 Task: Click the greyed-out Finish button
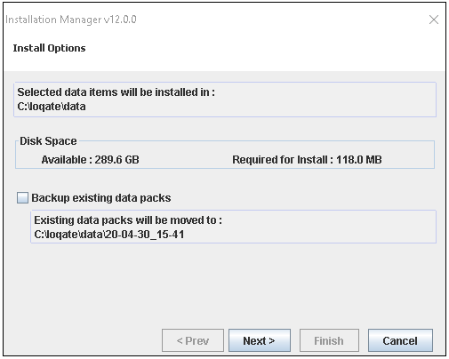coord(329,340)
